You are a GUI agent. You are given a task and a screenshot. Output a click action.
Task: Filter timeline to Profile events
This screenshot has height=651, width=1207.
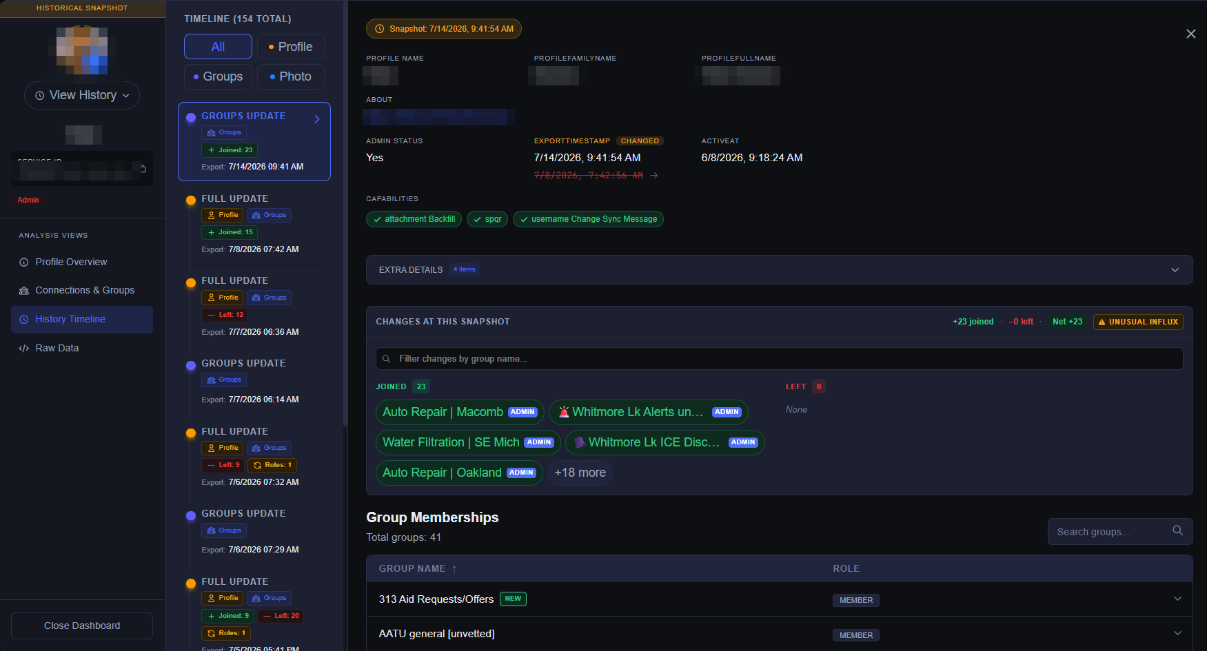tap(291, 47)
